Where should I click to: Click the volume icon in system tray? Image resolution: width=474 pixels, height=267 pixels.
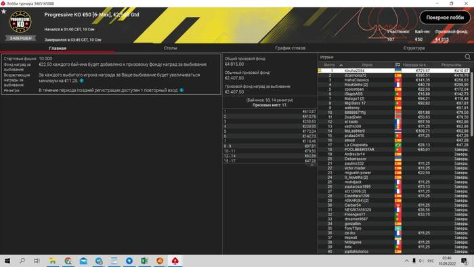point(421,261)
